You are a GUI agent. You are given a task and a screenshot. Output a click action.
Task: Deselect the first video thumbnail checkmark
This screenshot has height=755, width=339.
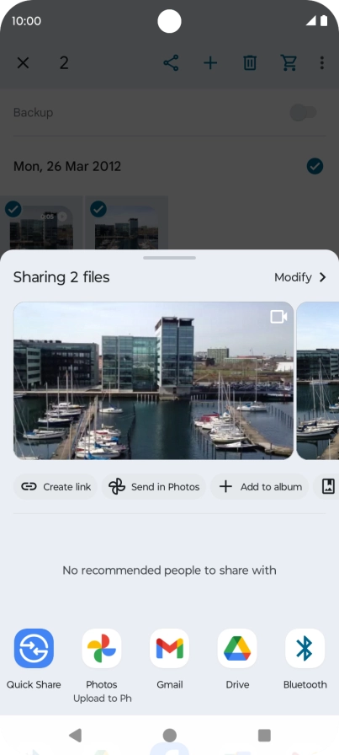pos(13,210)
